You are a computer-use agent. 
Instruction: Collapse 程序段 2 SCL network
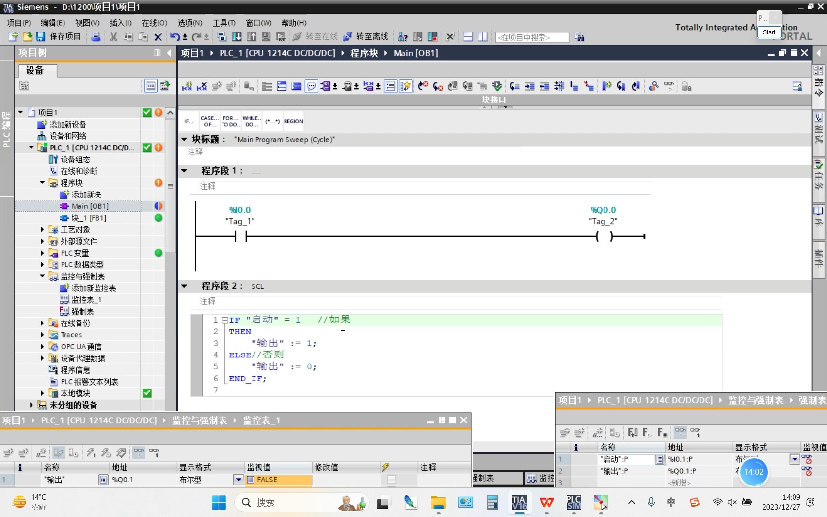[x=184, y=286]
